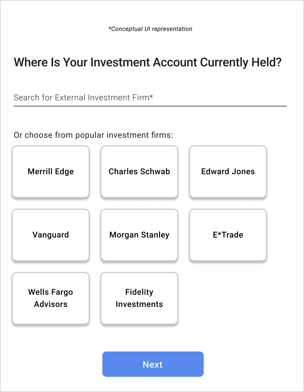304x392 pixels.
Task: Click the Search for External Investment Firm field
Action: pyautogui.click(x=150, y=98)
